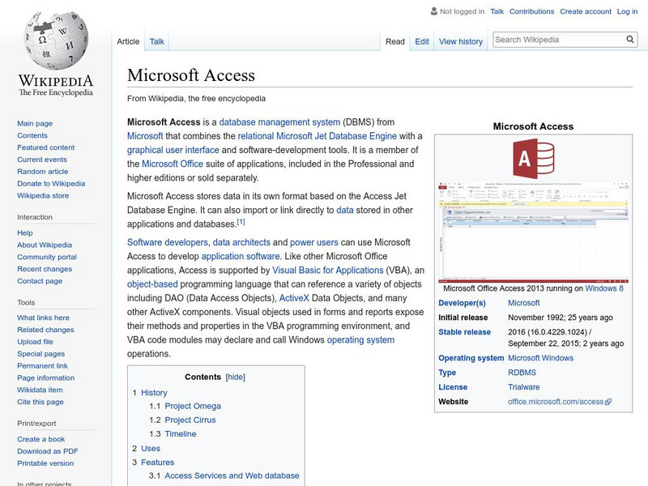Click the search magnifying glass icon
This screenshot has width=648, height=486.
pos(630,40)
